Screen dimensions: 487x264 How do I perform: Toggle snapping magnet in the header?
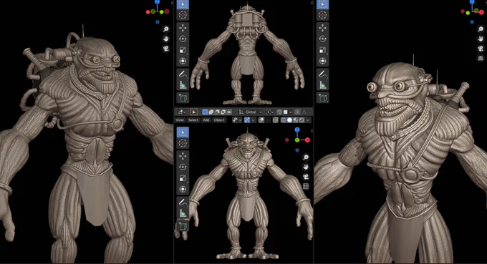point(279,112)
